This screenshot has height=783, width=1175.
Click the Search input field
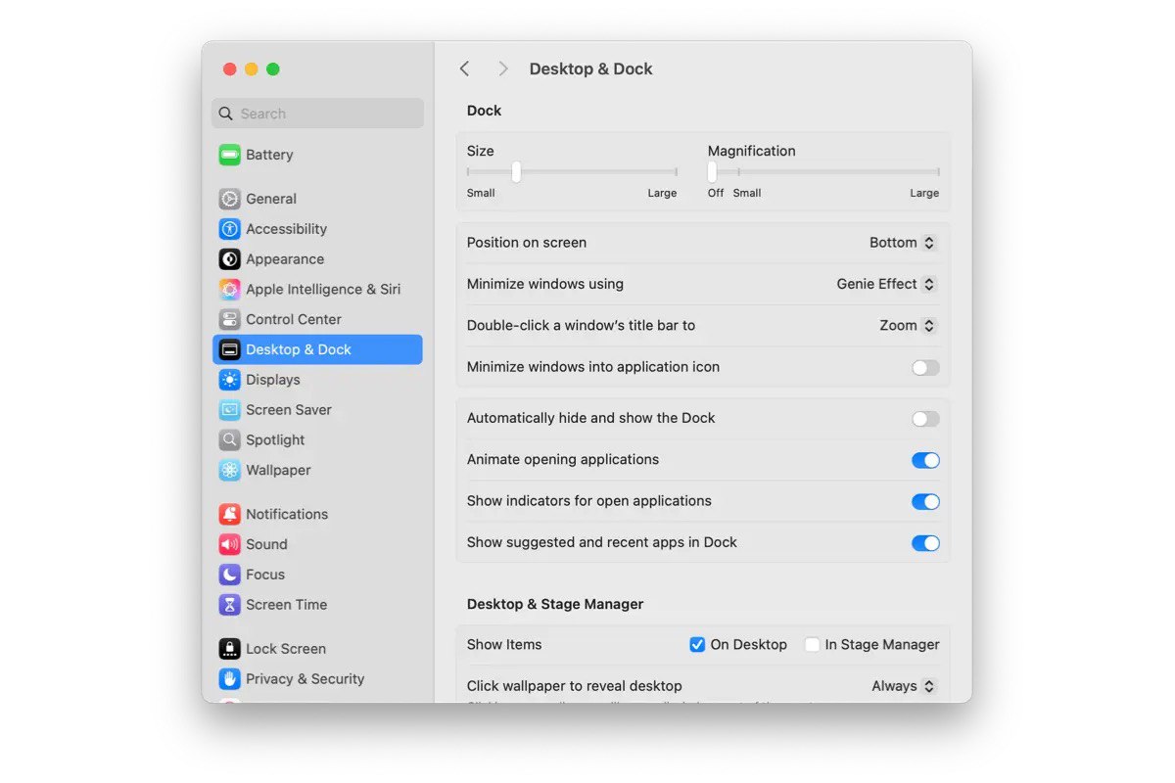click(317, 114)
